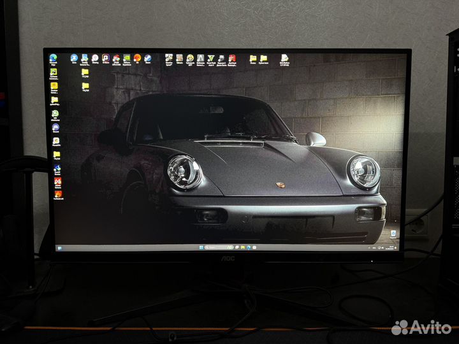Launch the Grand Theft Auto V shortcut
Screen dimensions: 459x344
click(211, 60)
